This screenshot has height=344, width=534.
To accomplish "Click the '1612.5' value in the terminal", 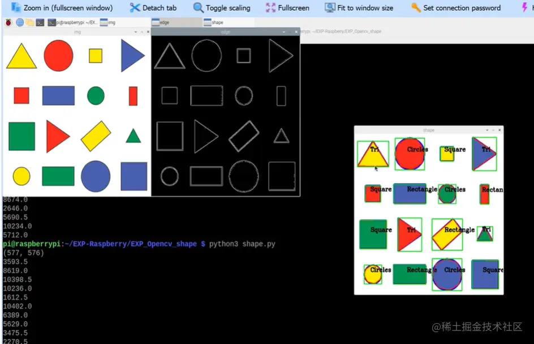I will [15, 297].
